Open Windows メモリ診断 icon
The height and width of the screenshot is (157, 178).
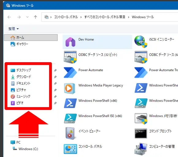pos(141,119)
